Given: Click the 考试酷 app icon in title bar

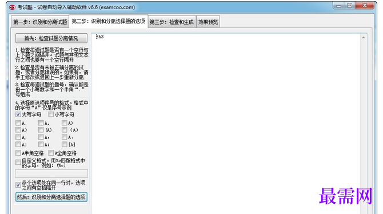Looking at the screenshot, I should (x=12, y=7).
